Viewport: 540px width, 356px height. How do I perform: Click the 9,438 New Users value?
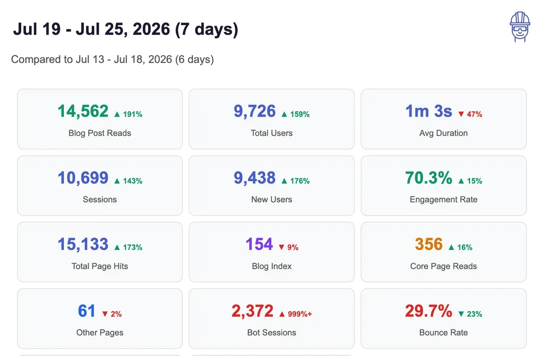(x=255, y=178)
